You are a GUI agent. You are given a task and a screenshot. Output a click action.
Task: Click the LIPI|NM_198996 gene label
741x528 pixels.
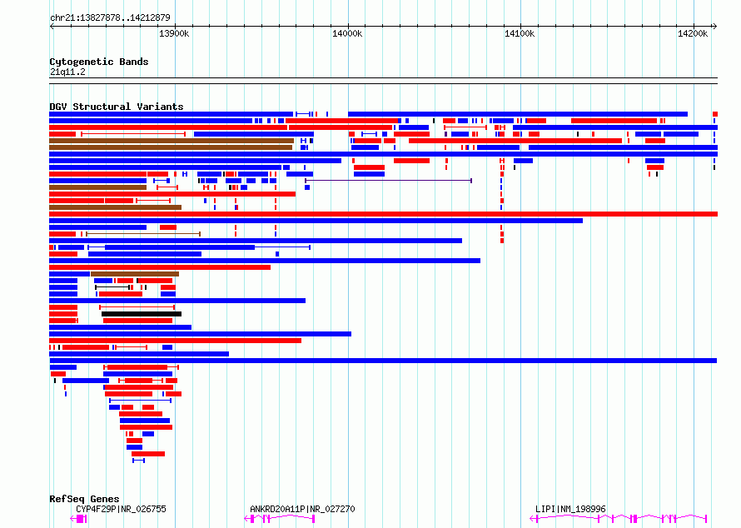(570, 509)
